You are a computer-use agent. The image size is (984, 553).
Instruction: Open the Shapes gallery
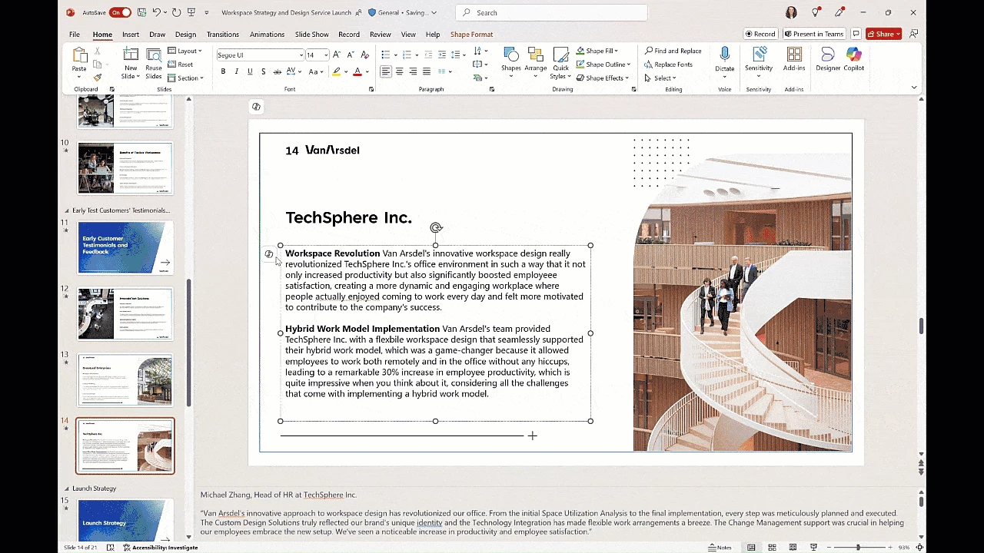point(511,61)
